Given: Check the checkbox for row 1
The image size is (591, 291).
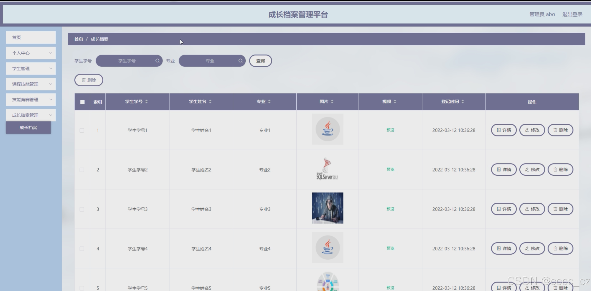Looking at the screenshot, I should [82, 130].
